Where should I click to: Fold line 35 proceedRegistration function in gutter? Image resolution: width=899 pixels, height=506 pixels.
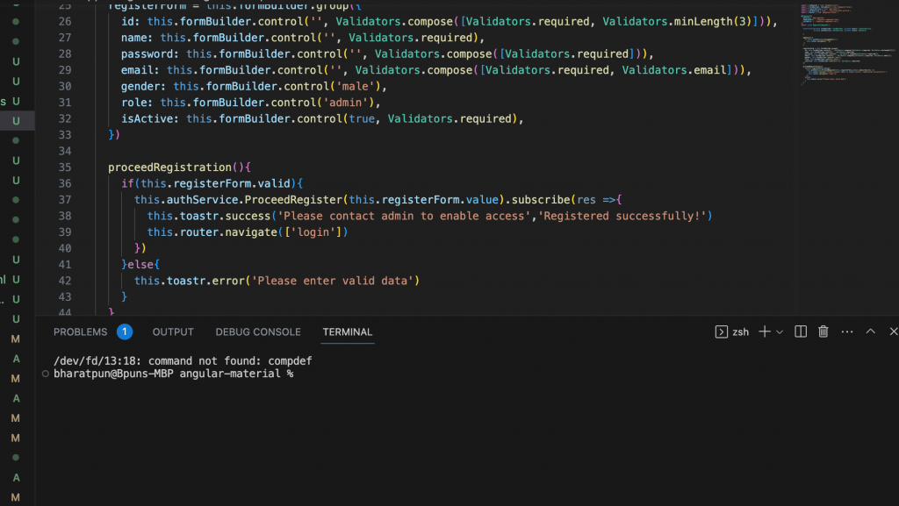(94, 167)
